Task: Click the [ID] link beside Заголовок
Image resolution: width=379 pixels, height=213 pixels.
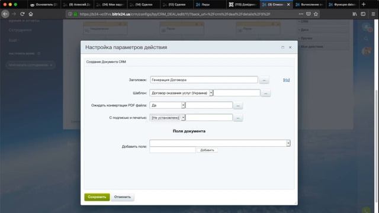Action: 286,80
